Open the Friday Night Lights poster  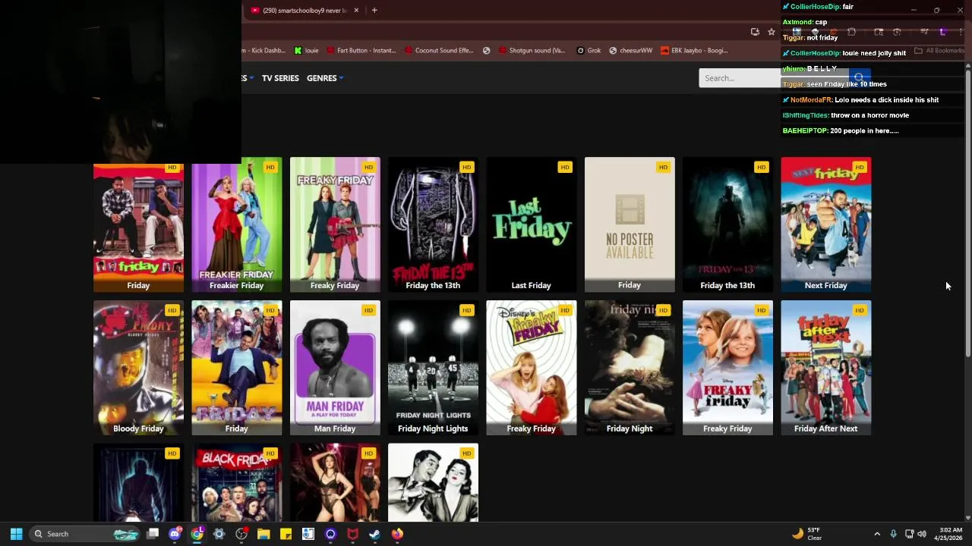point(433,368)
